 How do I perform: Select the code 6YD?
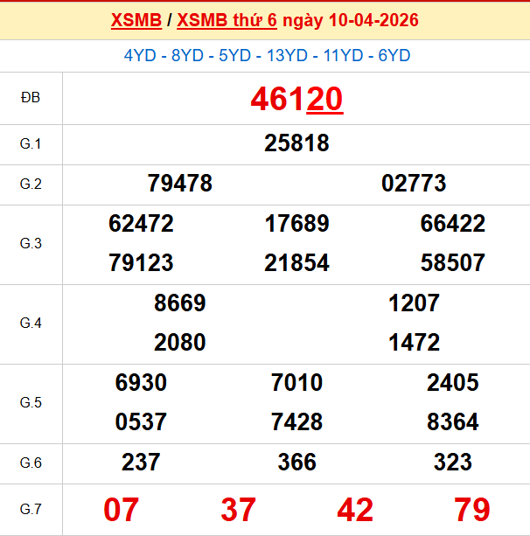click(394, 55)
